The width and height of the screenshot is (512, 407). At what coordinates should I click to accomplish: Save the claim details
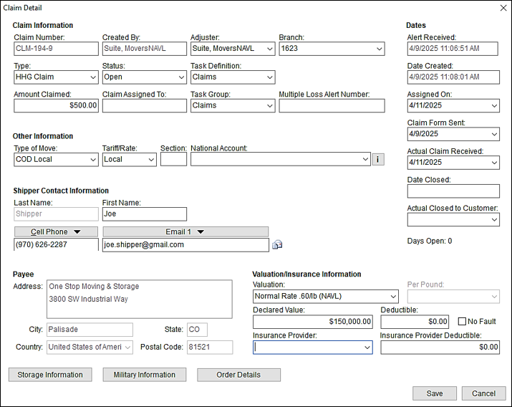tap(434, 393)
